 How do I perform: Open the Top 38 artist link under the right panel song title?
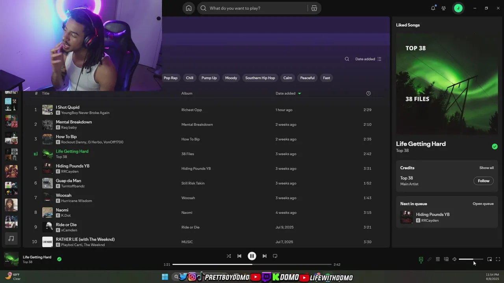coord(402,151)
